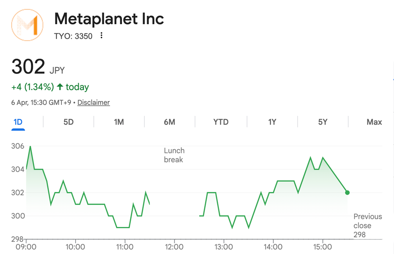
Task: Open the Disclaimer link
Action: point(93,102)
